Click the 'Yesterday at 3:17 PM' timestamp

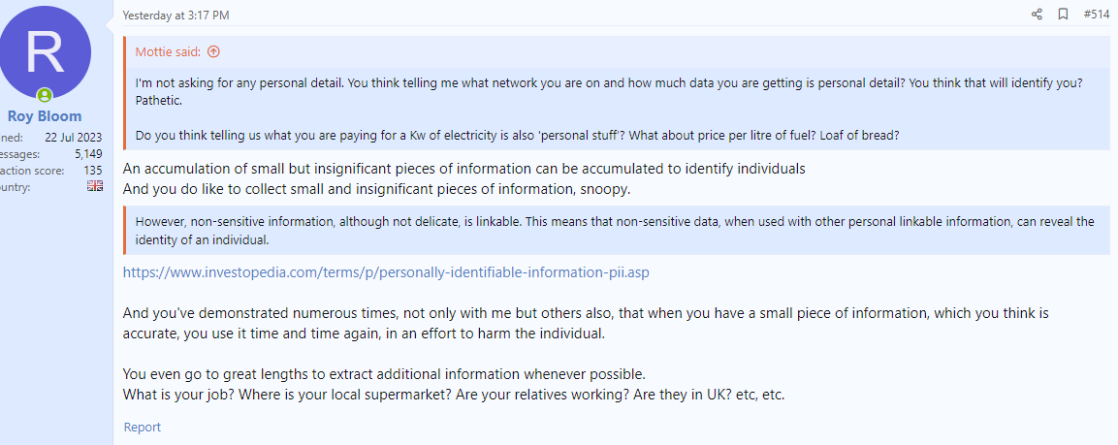[176, 16]
